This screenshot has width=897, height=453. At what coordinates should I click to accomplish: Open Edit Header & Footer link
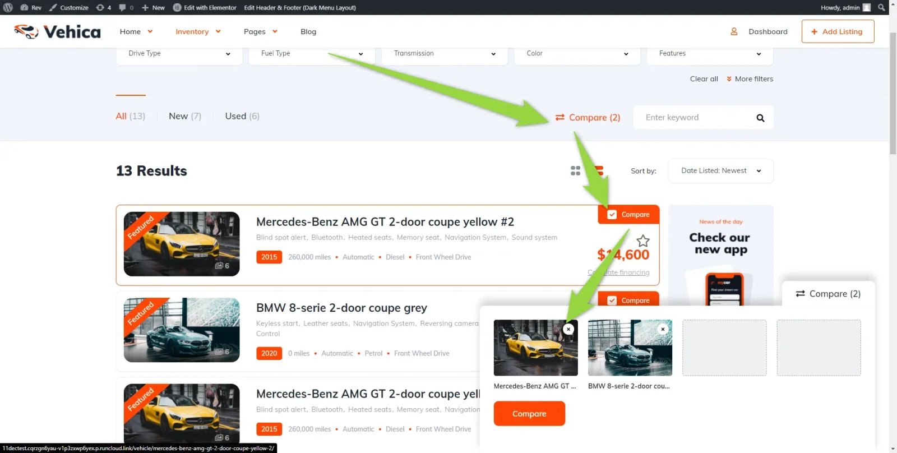pos(300,7)
